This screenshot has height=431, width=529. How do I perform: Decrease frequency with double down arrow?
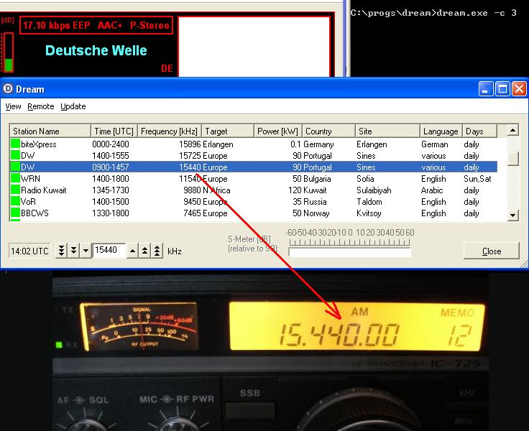[73, 251]
